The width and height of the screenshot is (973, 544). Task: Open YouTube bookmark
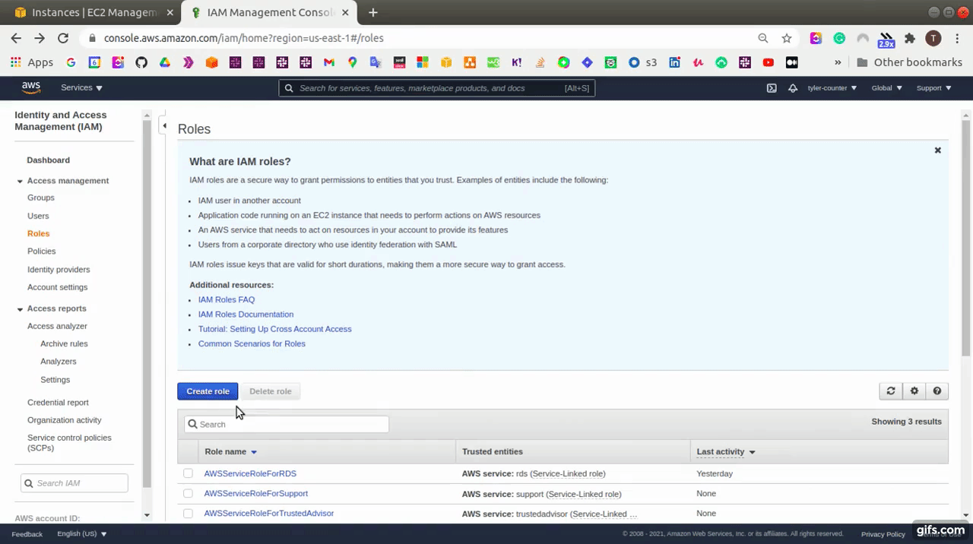tap(769, 62)
